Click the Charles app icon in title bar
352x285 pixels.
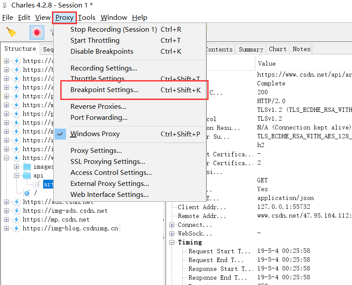(x=5, y=5)
